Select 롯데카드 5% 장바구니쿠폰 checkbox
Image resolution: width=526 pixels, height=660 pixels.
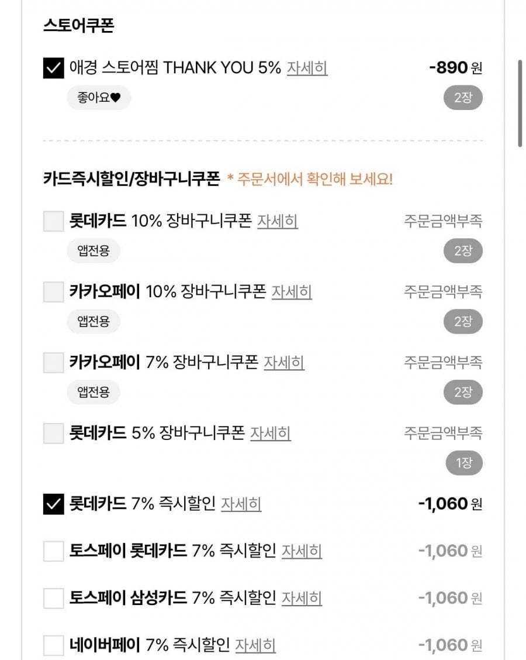[x=53, y=434]
